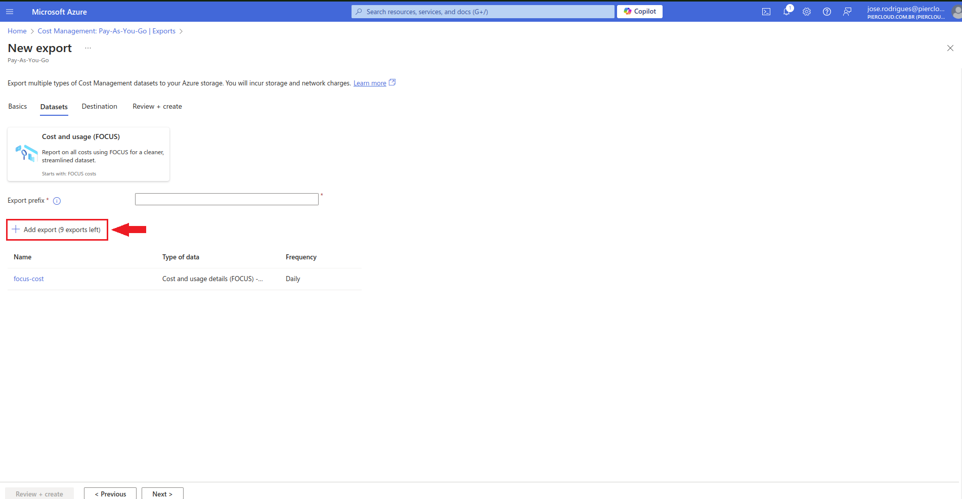This screenshot has width=962, height=499.
Task: Open Cloud Shell from the top bar
Action: click(766, 12)
